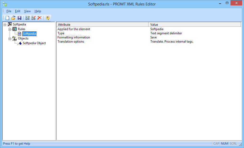
Task: Collapse the Rules tree node
Action: [x=10, y=29]
